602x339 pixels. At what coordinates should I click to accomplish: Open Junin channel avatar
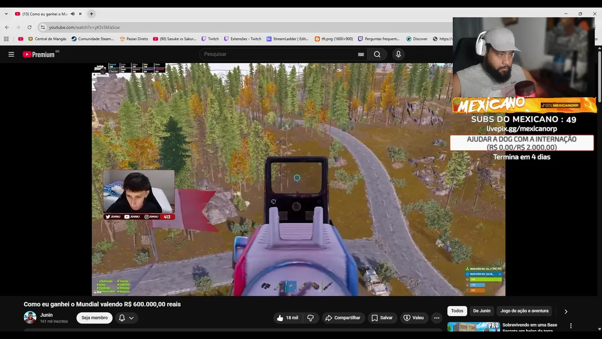30,317
